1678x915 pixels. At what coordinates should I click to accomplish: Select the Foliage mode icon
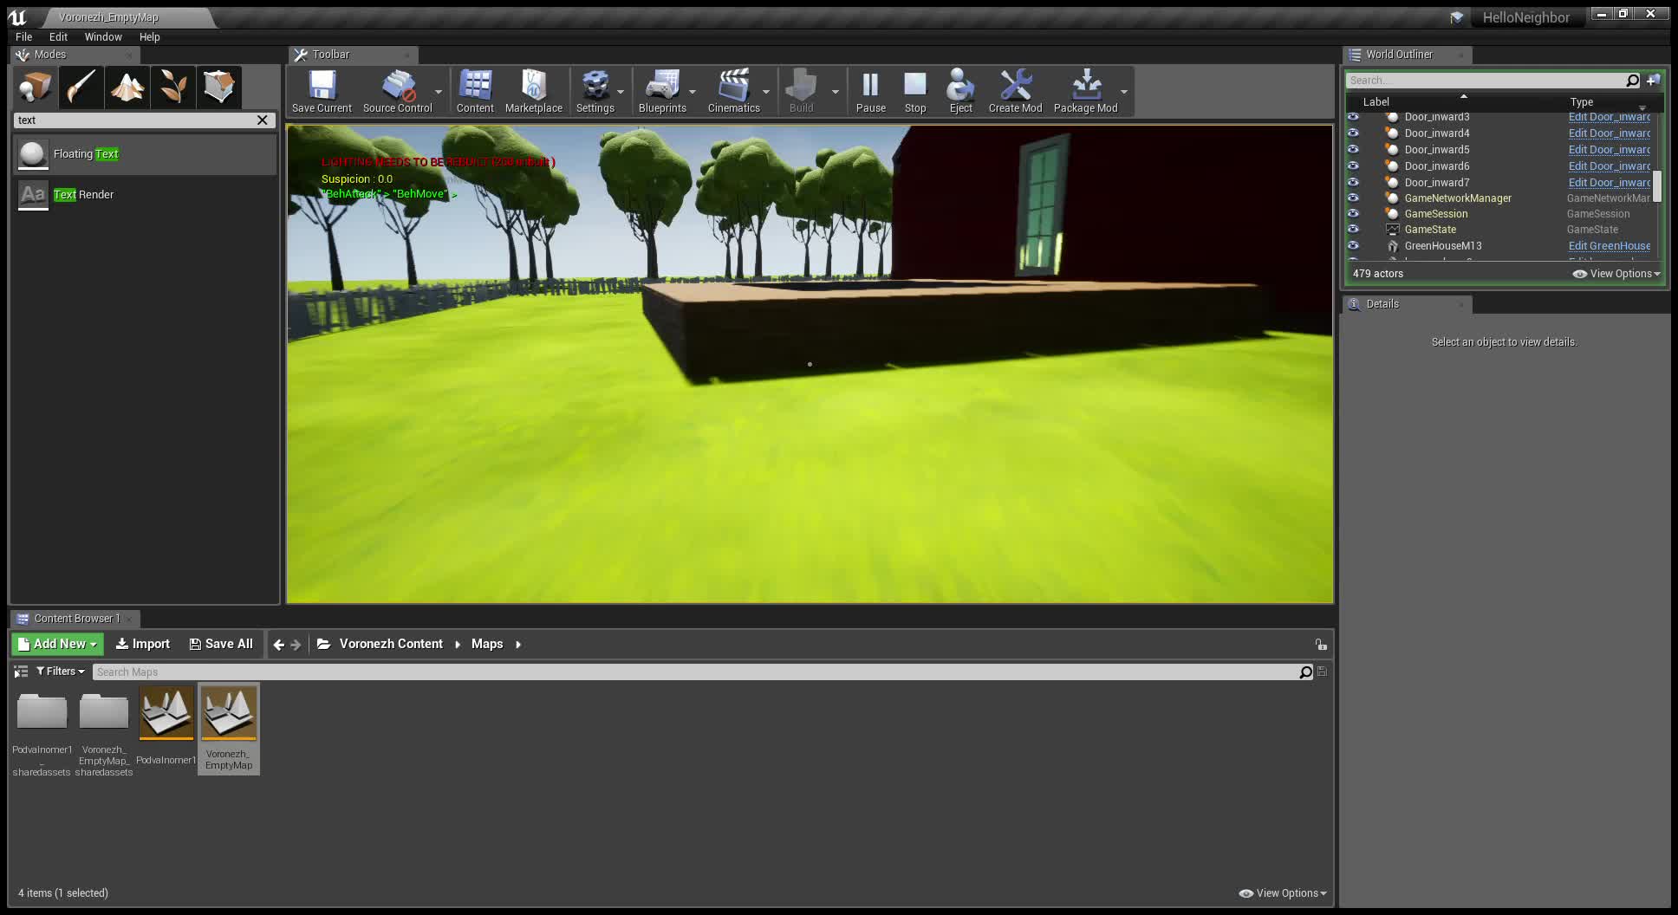pyautogui.click(x=173, y=87)
